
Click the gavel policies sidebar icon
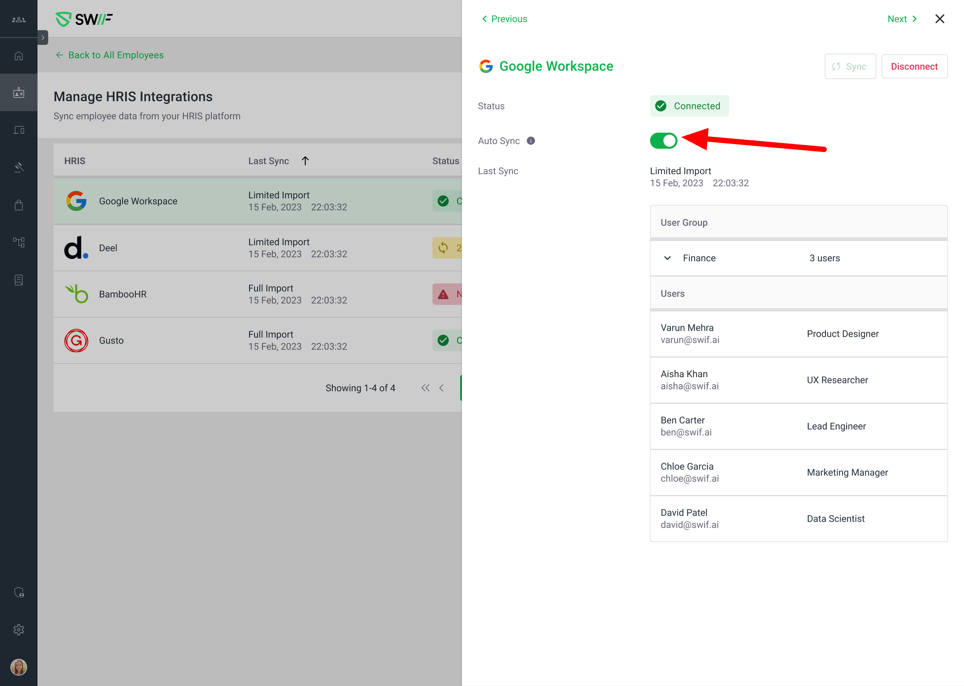18,167
